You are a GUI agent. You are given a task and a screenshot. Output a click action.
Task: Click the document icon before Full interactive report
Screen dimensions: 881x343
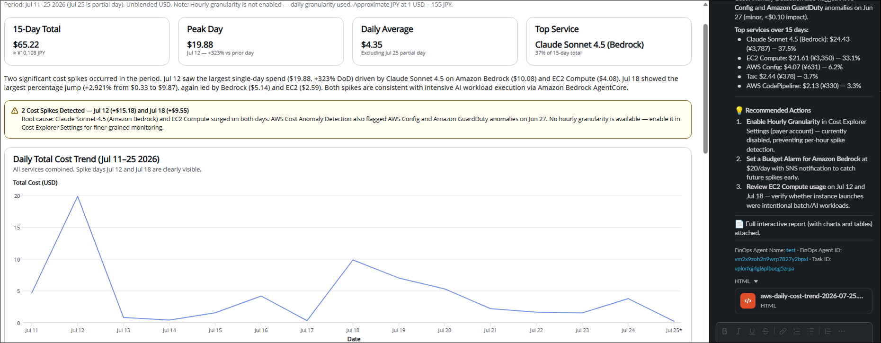pyautogui.click(x=739, y=224)
